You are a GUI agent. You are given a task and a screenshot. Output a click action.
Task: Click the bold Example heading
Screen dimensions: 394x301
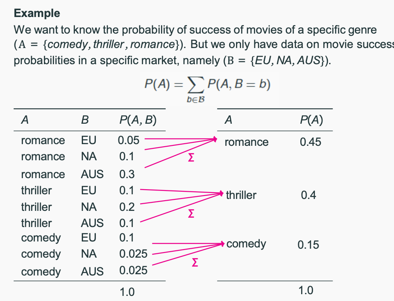pyautogui.click(x=37, y=13)
